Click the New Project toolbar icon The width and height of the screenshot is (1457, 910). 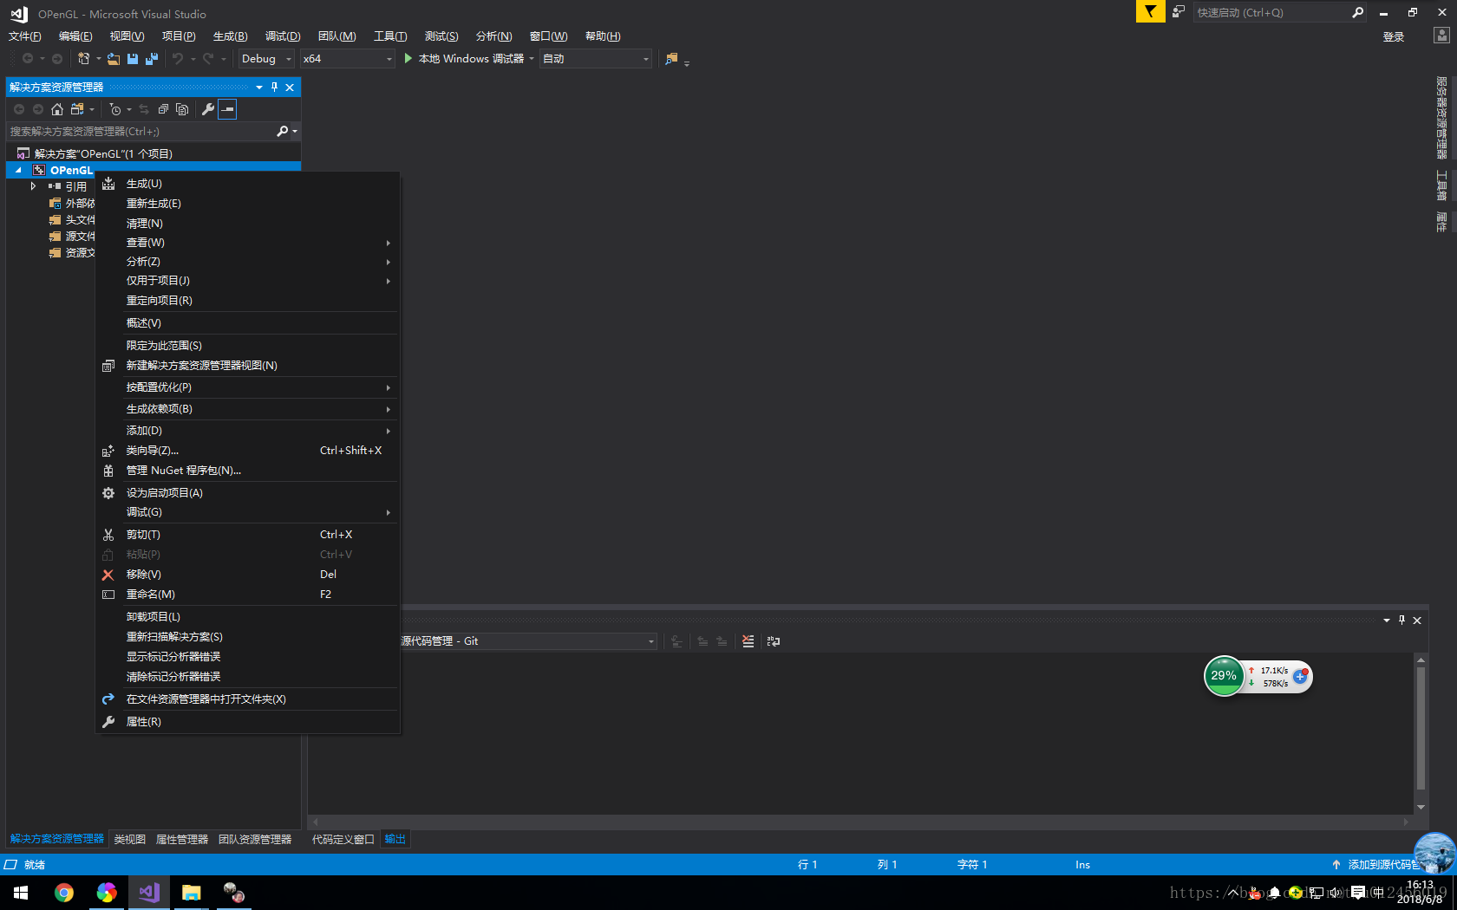[x=83, y=59]
